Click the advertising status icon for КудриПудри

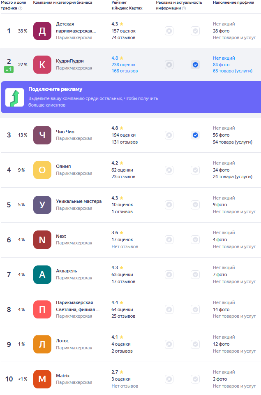coord(169,65)
